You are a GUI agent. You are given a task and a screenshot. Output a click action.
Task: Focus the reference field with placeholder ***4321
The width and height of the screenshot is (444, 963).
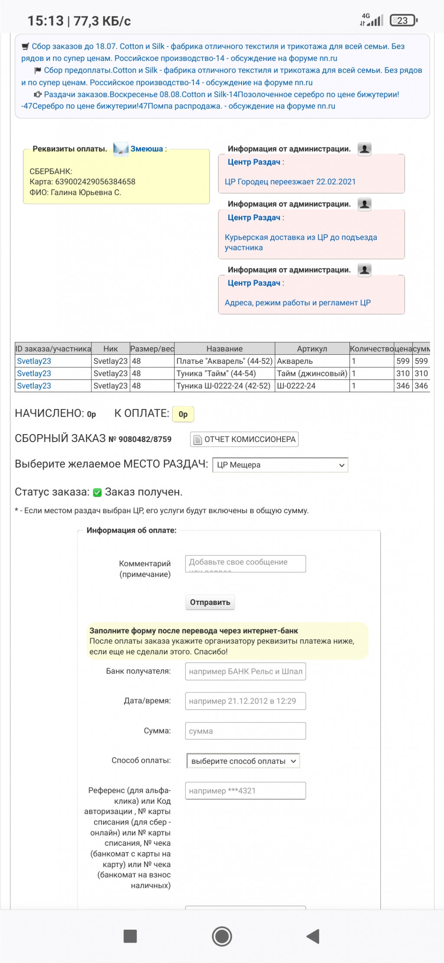click(x=245, y=791)
